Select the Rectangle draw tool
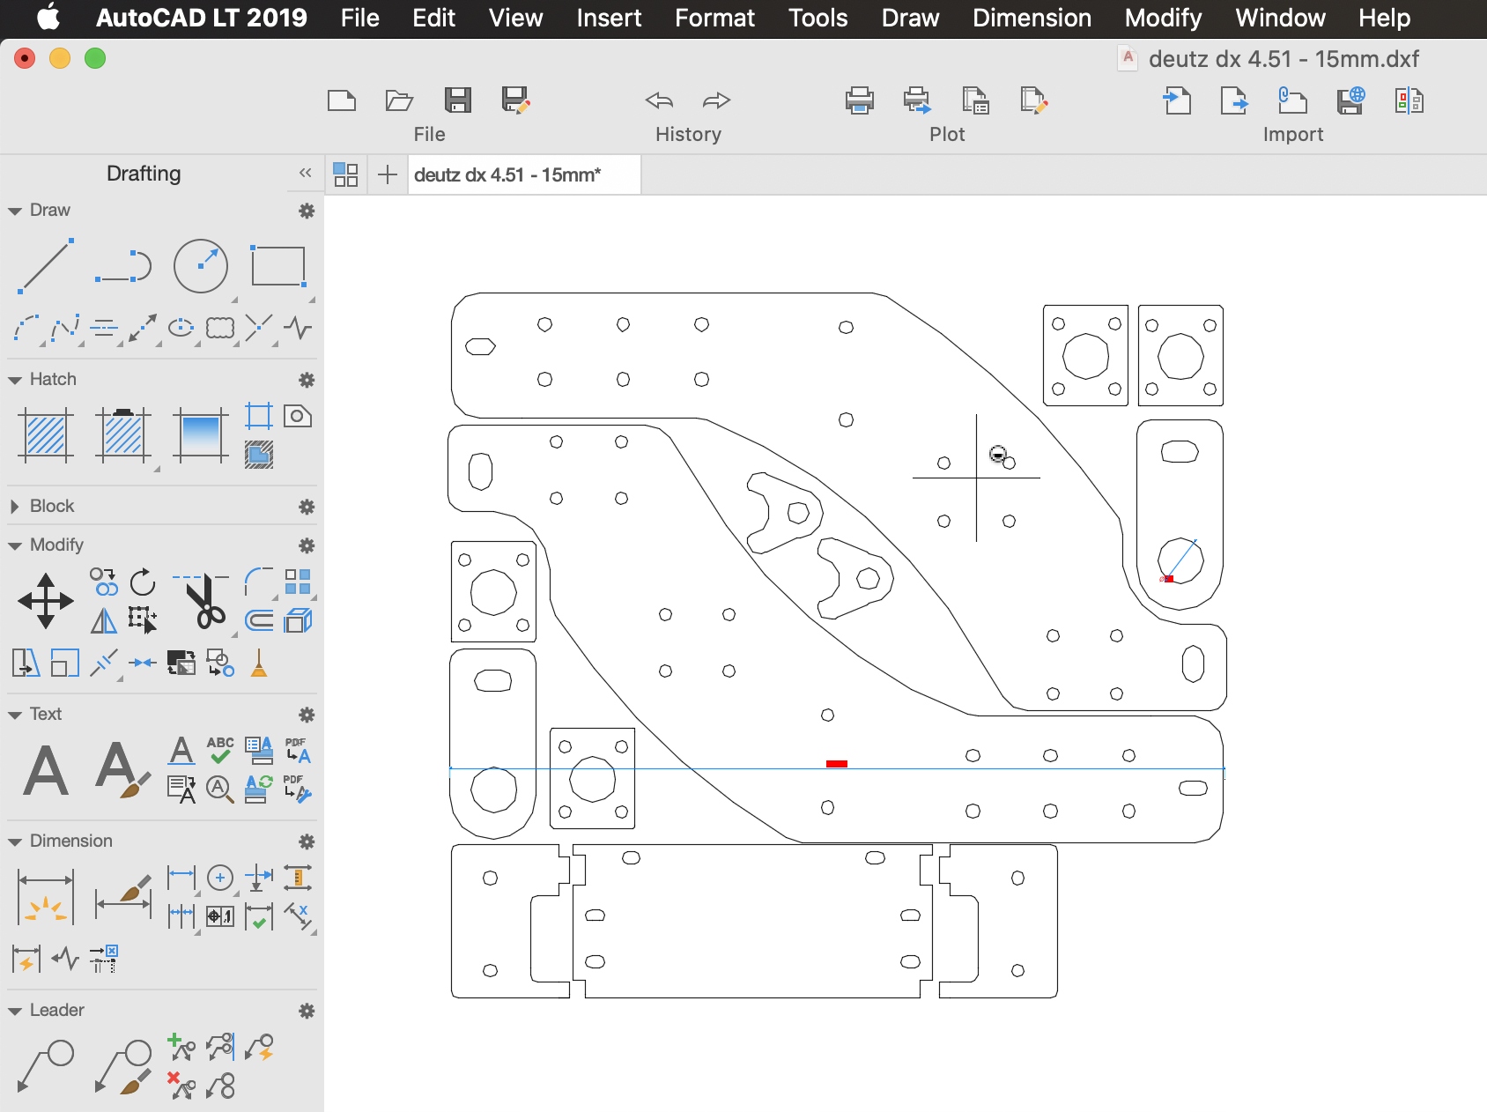Viewport: 1487px width, 1112px height. (277, 265)
